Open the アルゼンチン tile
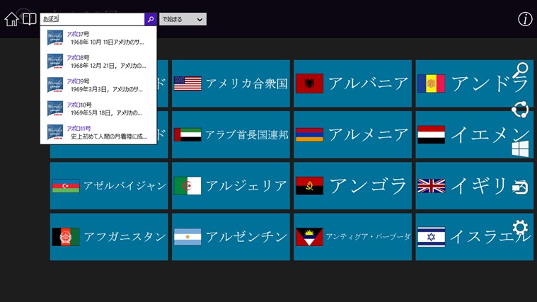Image resolution: width=537 pixels, height=302 pixels. (x=231, y=237)
